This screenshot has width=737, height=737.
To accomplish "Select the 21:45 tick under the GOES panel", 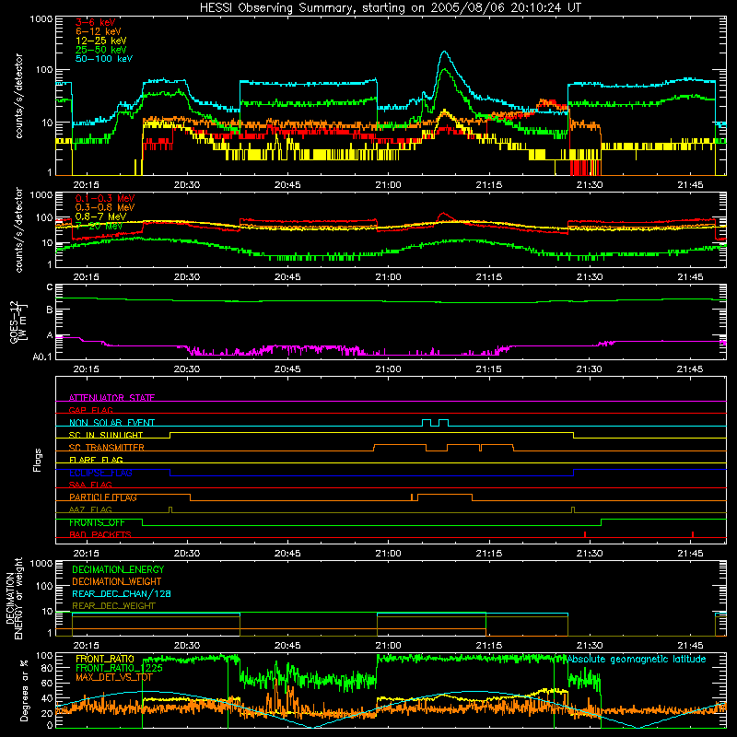I will 690,369.
